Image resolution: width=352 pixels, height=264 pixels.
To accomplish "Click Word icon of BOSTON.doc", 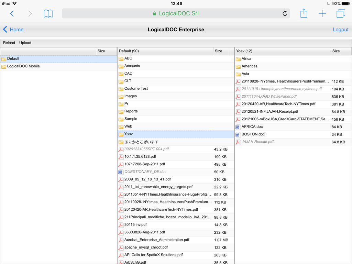I will [238, 135].
